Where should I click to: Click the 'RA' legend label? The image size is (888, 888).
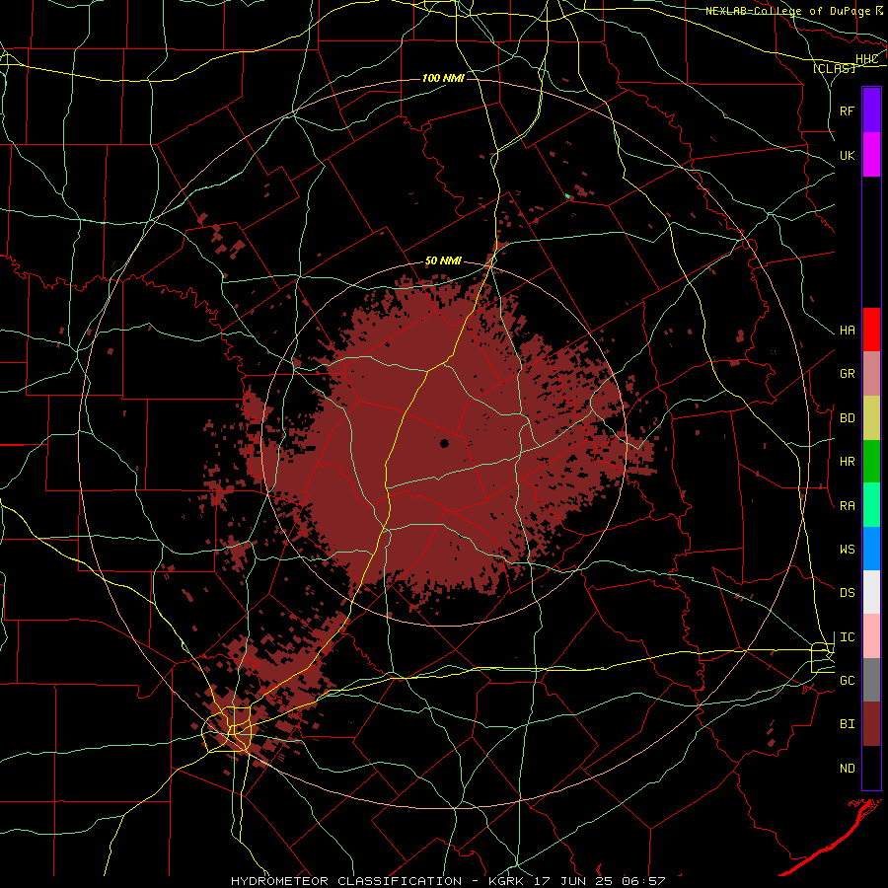(x=848, y=505)
